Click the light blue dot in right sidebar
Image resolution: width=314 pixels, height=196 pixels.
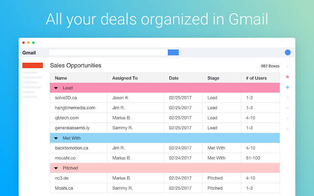(287, 87)
